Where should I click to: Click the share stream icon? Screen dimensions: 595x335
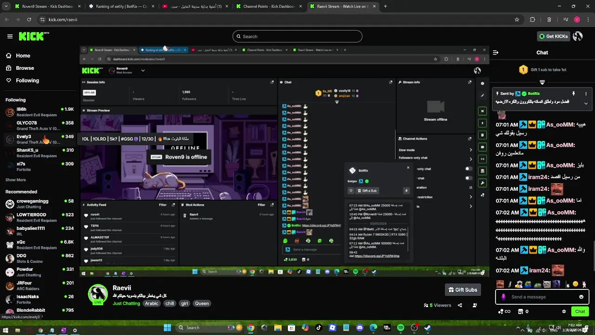pyautogui.click(x=460, y=305)
